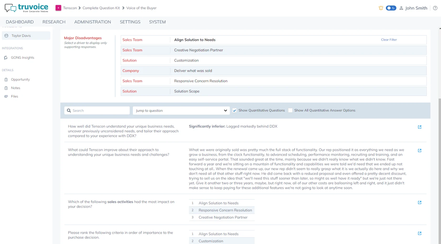Screen dimensions: 441x244
Task: Click the Opportunity clipboard icon
Action: pos(6,79)
